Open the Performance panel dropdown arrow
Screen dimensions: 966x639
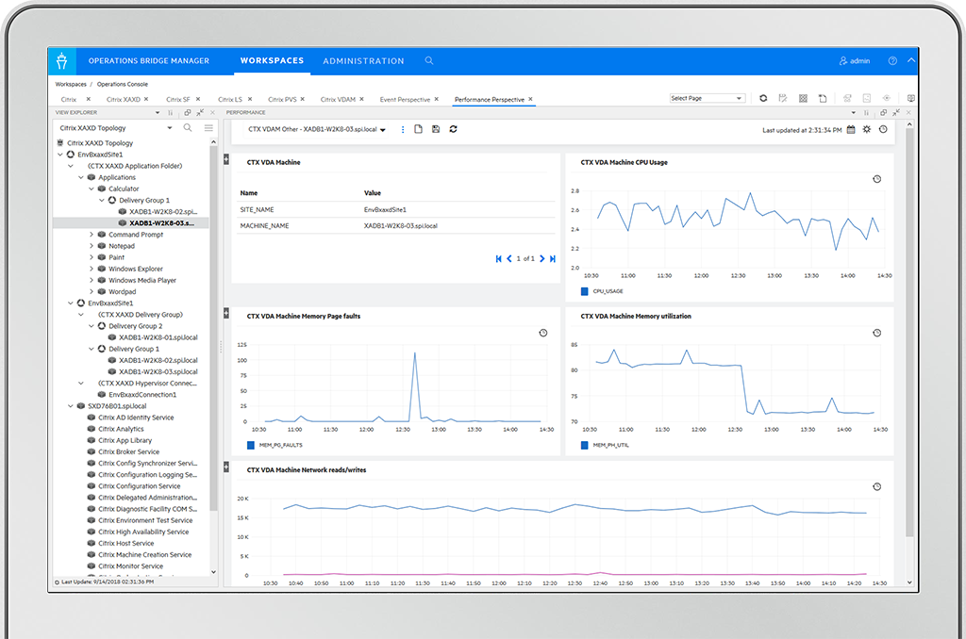(853, 113)
